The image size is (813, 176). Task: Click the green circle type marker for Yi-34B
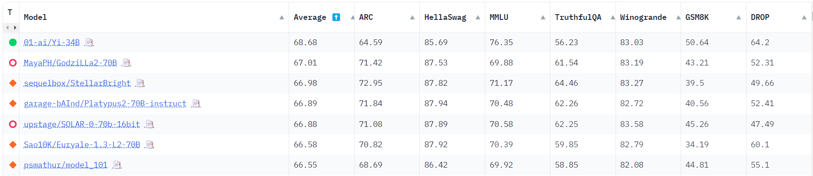point(13,42)
